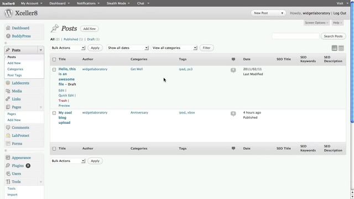Click the Add New button beside Posts heading

(90, 29)
